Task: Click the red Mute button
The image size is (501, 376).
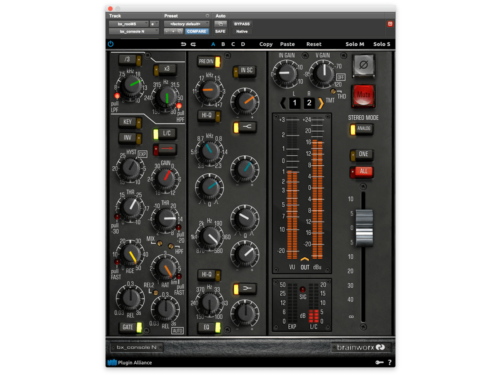Action: pos(363,95)
